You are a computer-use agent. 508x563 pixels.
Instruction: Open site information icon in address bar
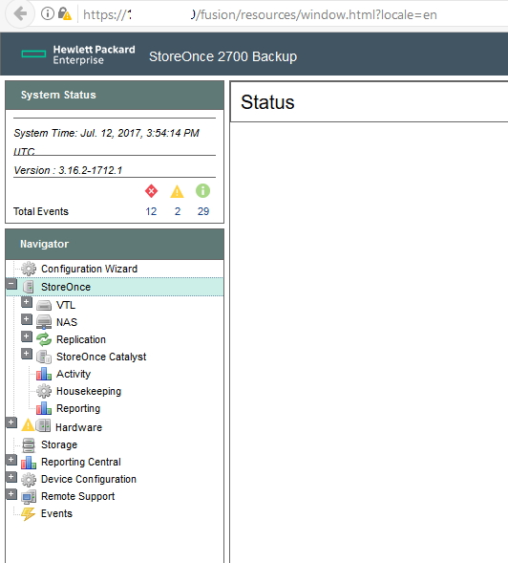click(48, 13)
